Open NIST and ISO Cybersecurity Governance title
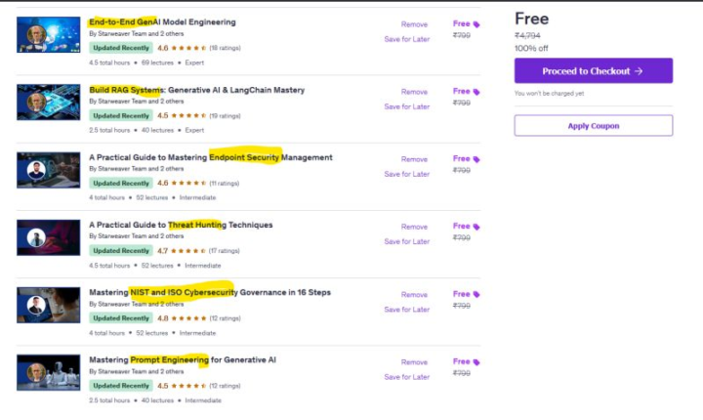 (210, 292)
